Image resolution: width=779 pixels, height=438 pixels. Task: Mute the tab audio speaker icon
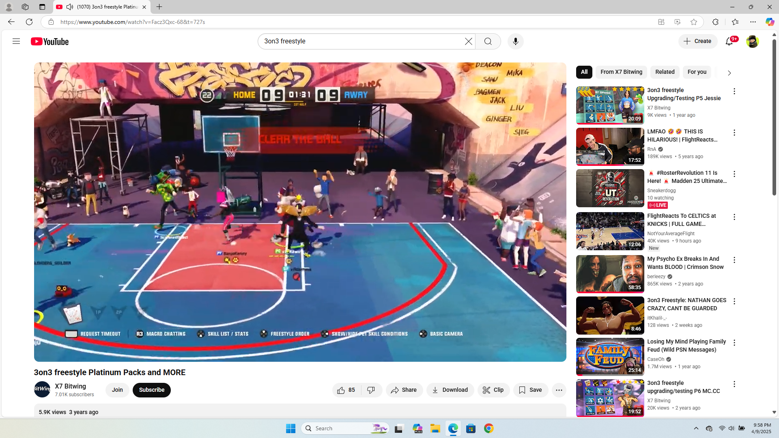click(x=70, y=7)
